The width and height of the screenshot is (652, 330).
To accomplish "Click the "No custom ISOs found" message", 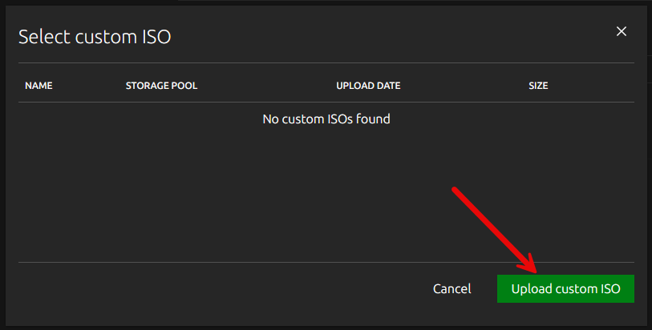I will coord(326,119).
